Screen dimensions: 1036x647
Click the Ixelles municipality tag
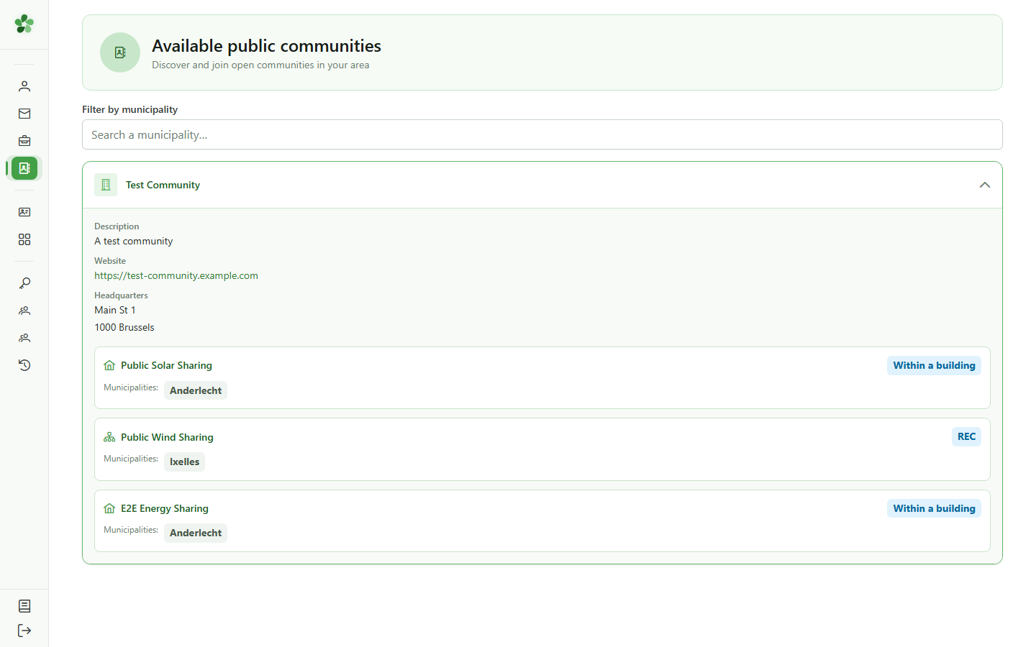coord(184,462)
